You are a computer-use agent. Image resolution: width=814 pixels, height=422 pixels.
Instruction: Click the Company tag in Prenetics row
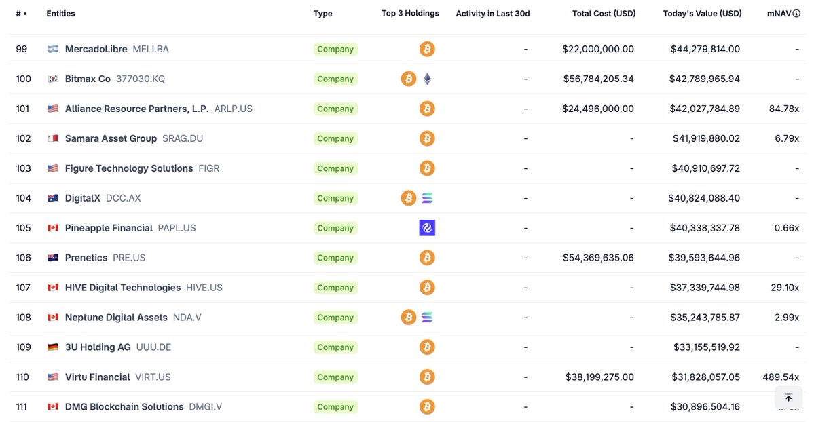point(335,258)
